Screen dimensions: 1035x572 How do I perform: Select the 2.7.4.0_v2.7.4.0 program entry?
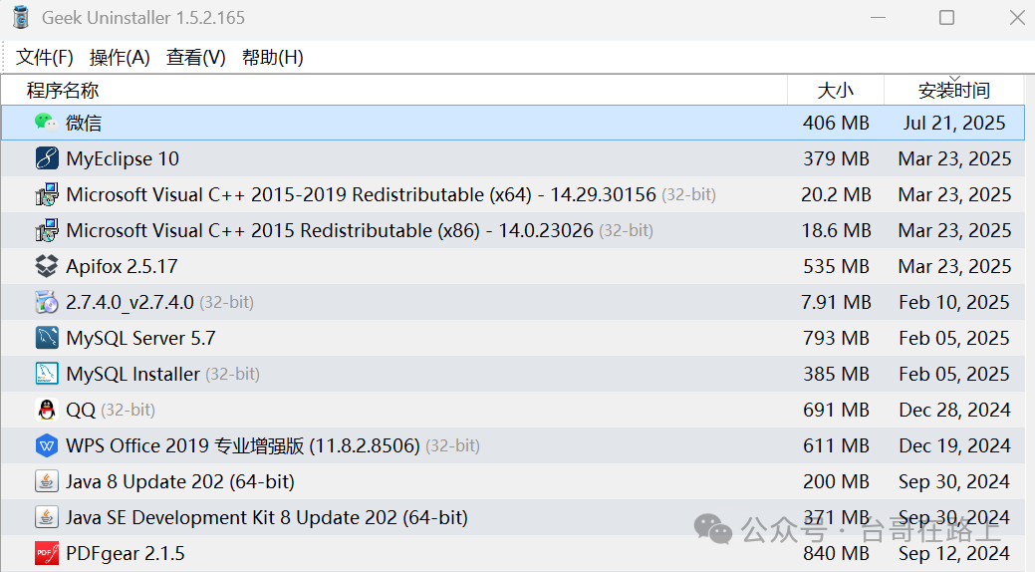(x=129, y=302)
